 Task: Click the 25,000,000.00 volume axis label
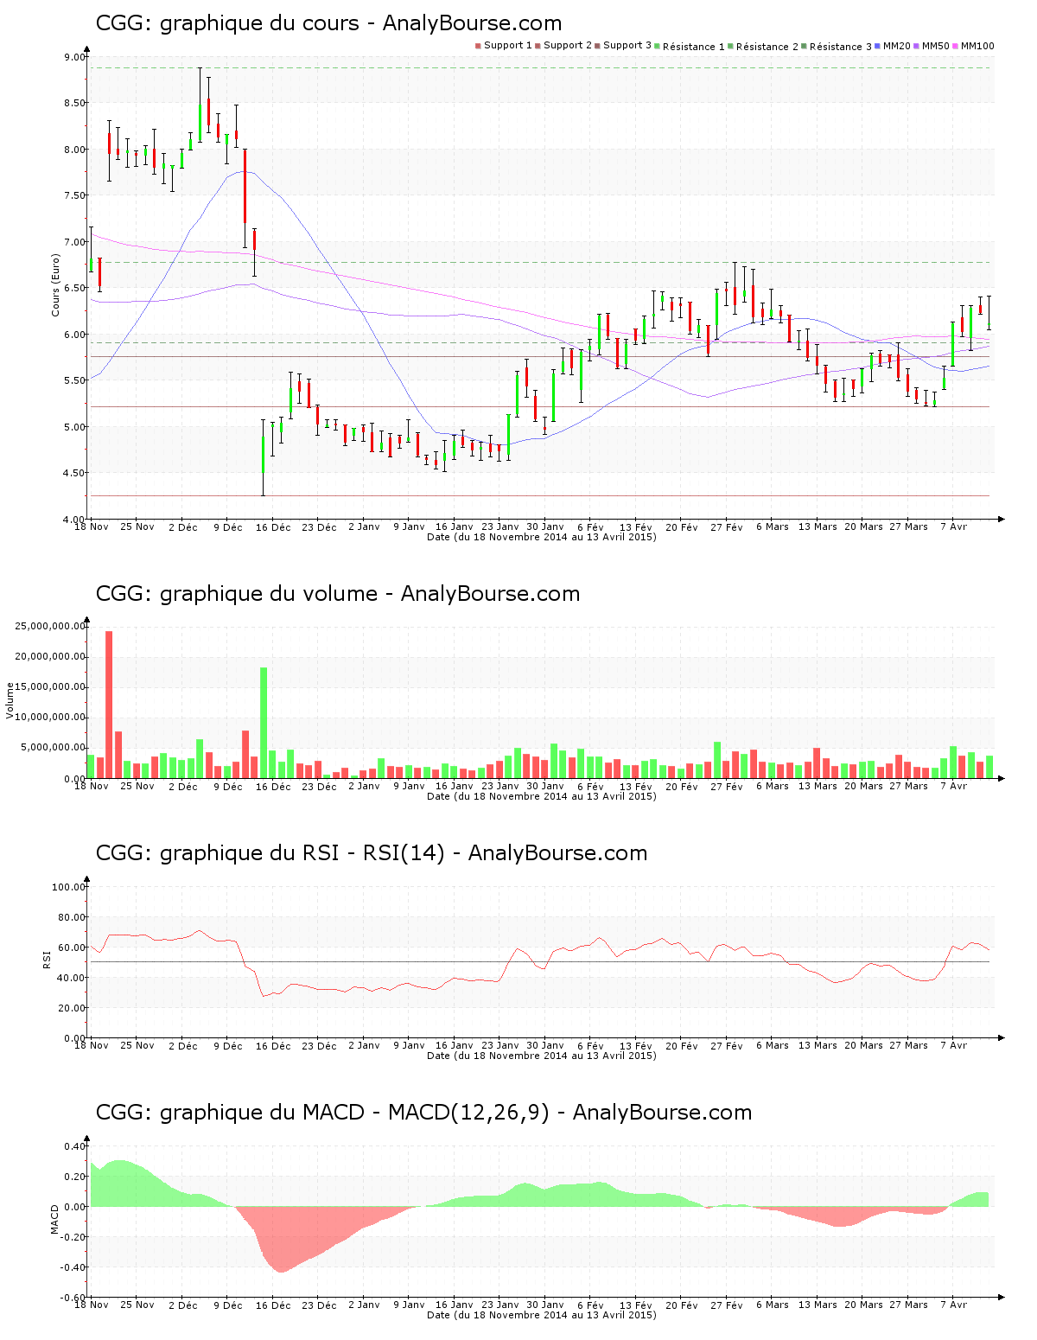coord(50,626)
